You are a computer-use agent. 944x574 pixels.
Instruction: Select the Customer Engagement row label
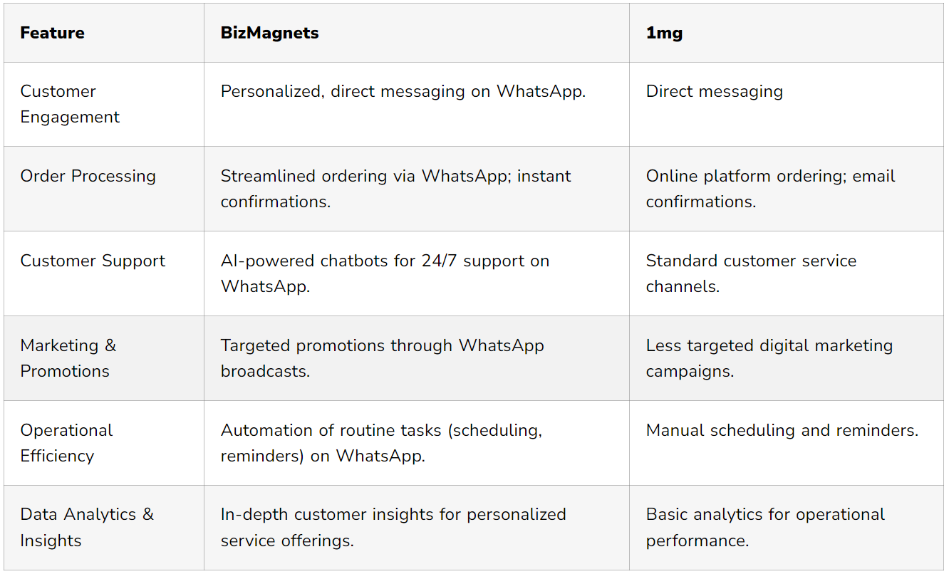coord(70,104)
